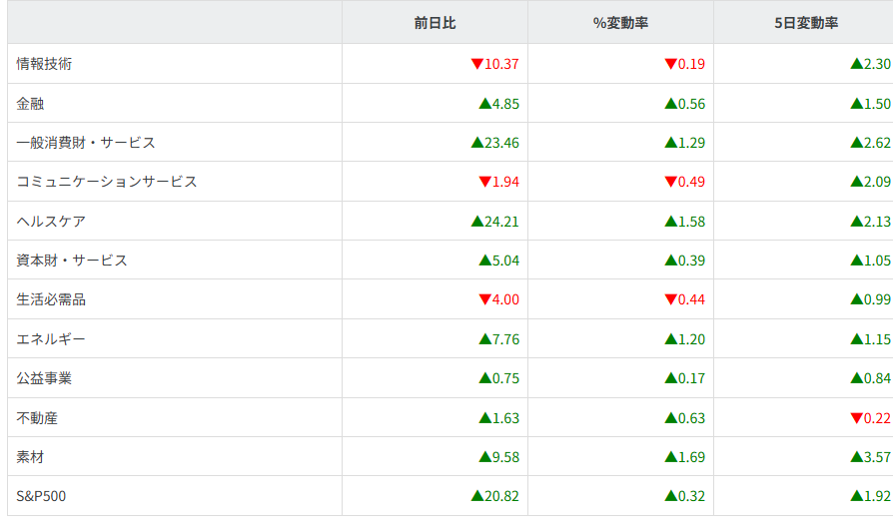Click green up arrow beside 20.82

click(476, 496)
